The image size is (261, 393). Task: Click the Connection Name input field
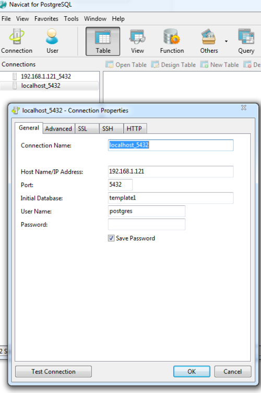coord(171,145)
